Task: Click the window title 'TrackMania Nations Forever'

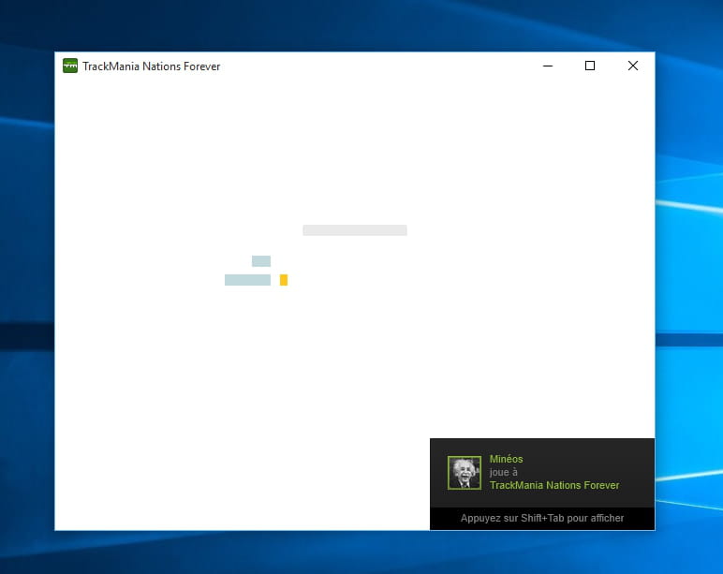Action: pos(151,66)
